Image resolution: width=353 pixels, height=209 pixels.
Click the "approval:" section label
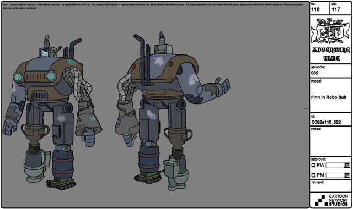(x=318, y=159)
